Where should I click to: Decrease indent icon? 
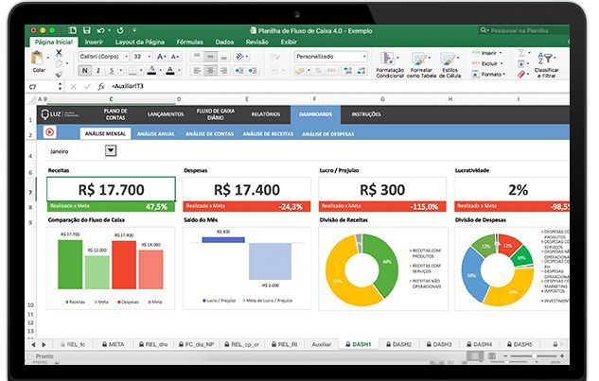[x=239, y=71]
